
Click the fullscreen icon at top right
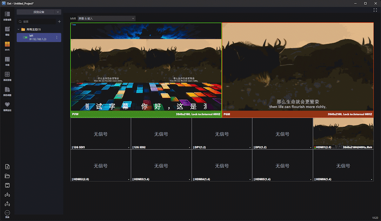pos(375,10)
